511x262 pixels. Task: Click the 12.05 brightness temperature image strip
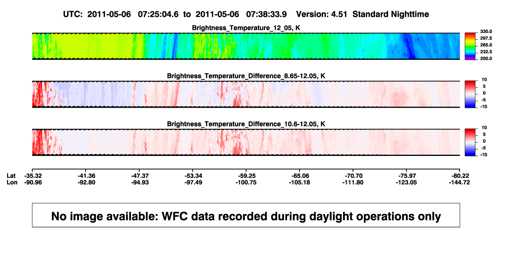(x=246, y=46)
